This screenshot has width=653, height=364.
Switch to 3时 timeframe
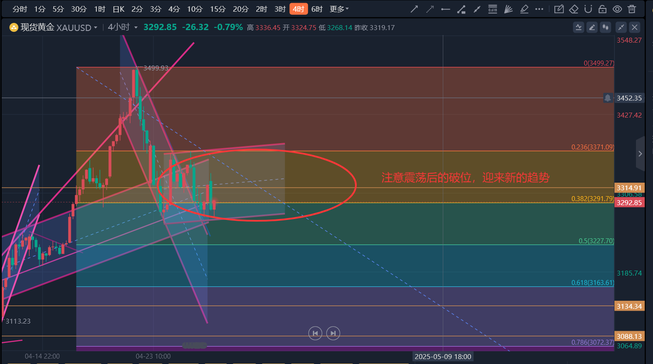click(280, 9)
